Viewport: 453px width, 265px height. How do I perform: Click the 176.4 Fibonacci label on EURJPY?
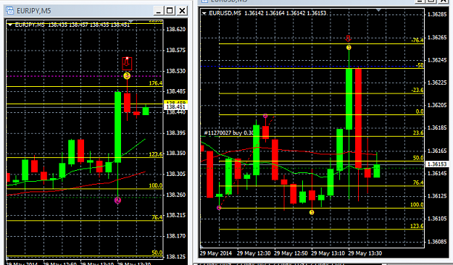155,83
